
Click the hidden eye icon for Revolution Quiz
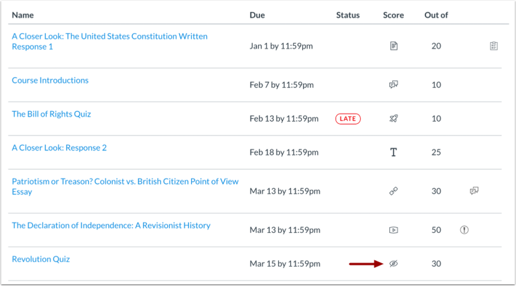pos(393,264)
